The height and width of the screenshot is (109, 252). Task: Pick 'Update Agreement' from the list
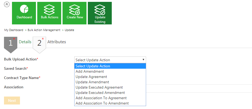click(91, 77)
